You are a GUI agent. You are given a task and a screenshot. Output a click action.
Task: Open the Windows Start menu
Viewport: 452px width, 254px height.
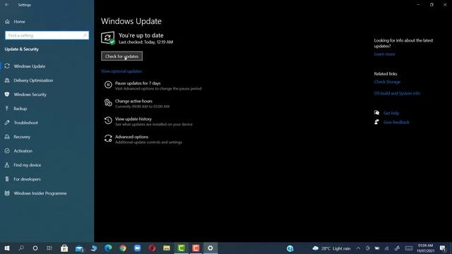point(7,248)
